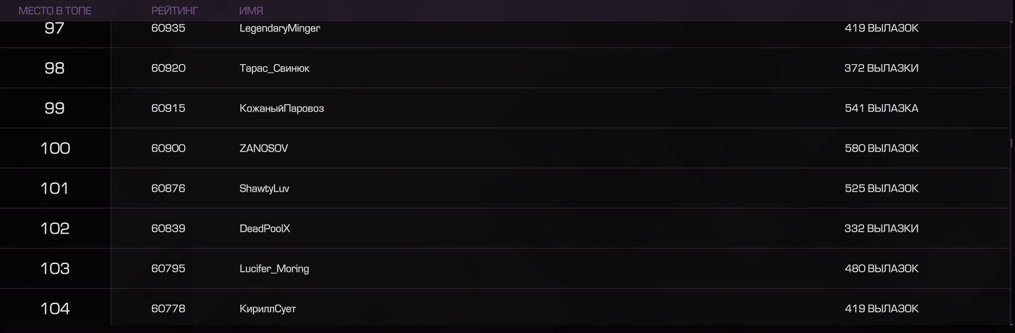Click the МЕСТО В ТОПЕ column header
This screenshot has width=1015, height=333.
pos(55,10)
